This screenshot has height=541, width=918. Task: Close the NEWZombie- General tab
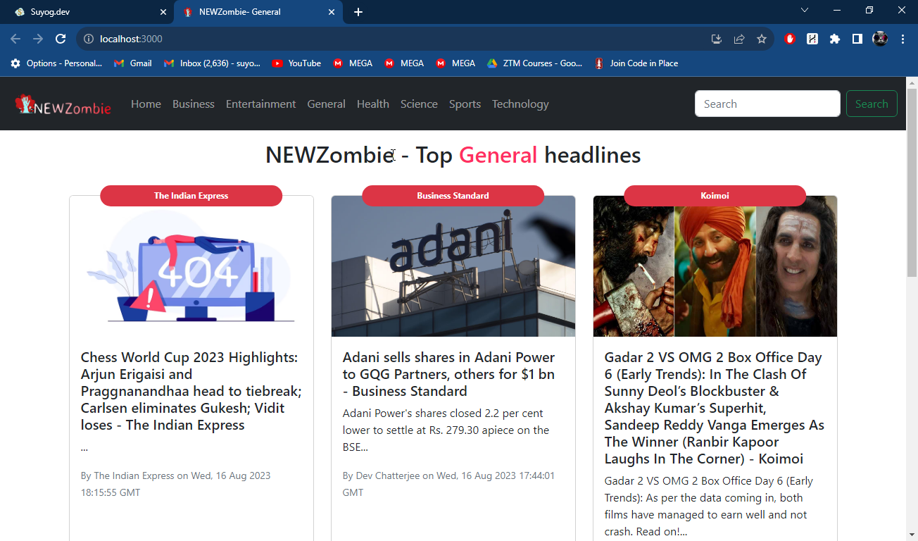332,12
